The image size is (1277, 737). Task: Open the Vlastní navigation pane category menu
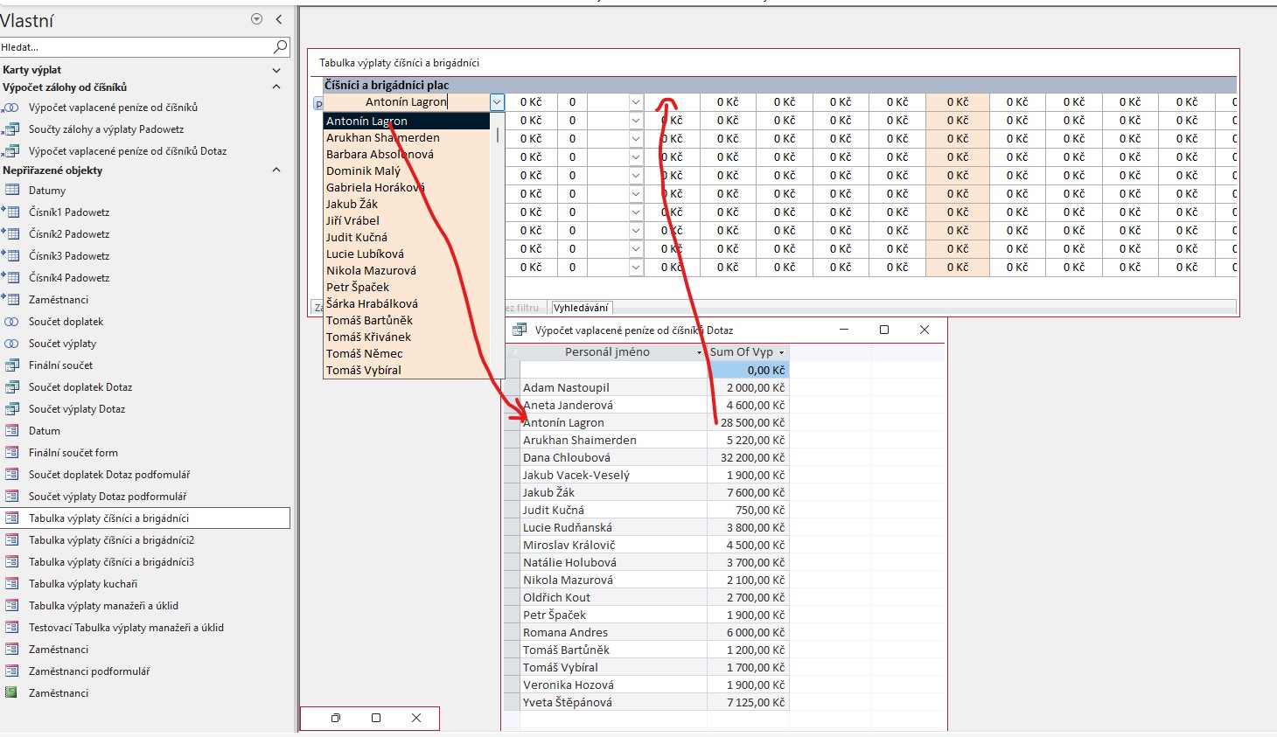tap(256, 19)
